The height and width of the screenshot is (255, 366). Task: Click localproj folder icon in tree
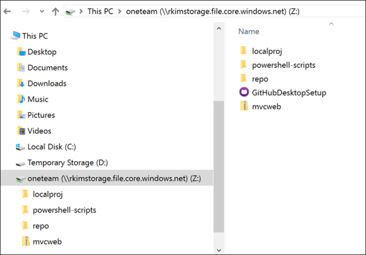(25, 194)
